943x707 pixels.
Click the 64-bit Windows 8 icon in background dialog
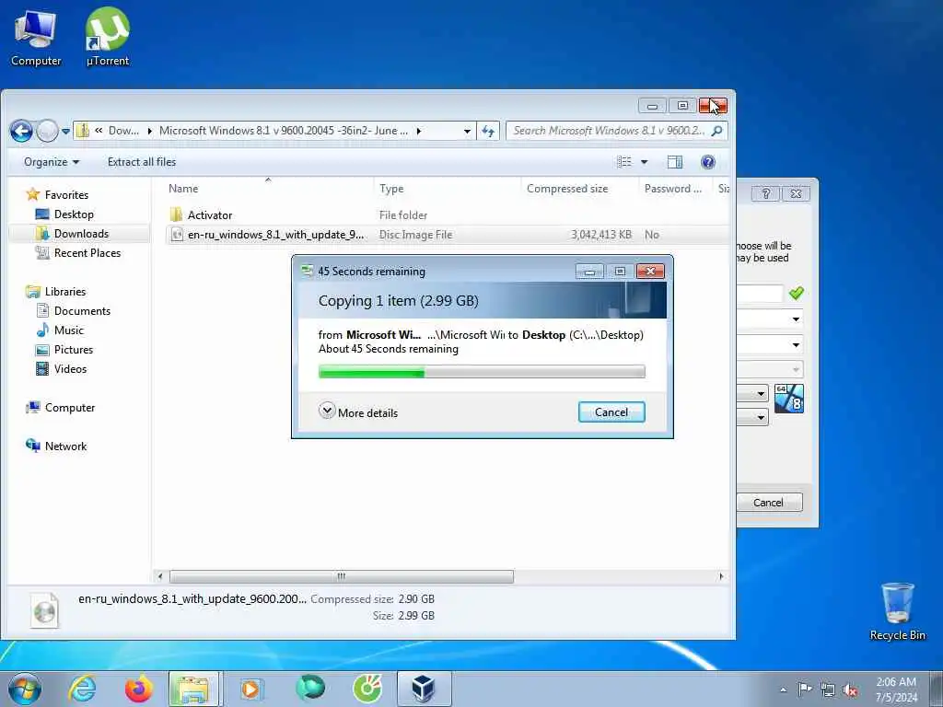click(x=789, y=399)
